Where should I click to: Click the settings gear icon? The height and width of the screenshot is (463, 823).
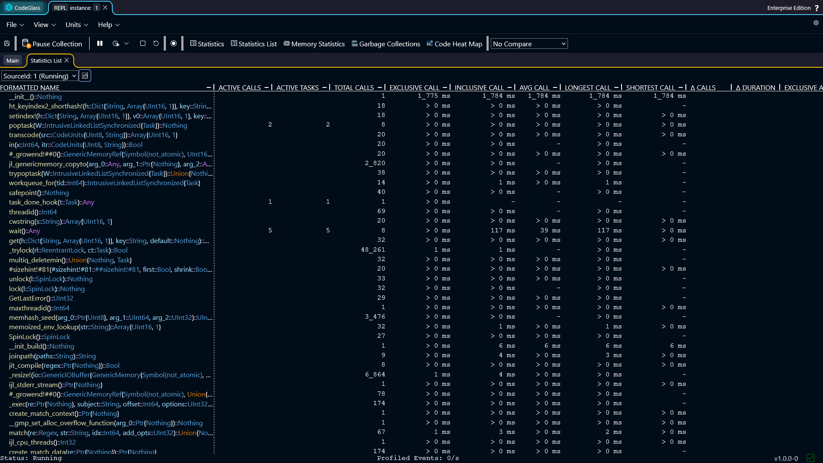[x=816, y=23]
